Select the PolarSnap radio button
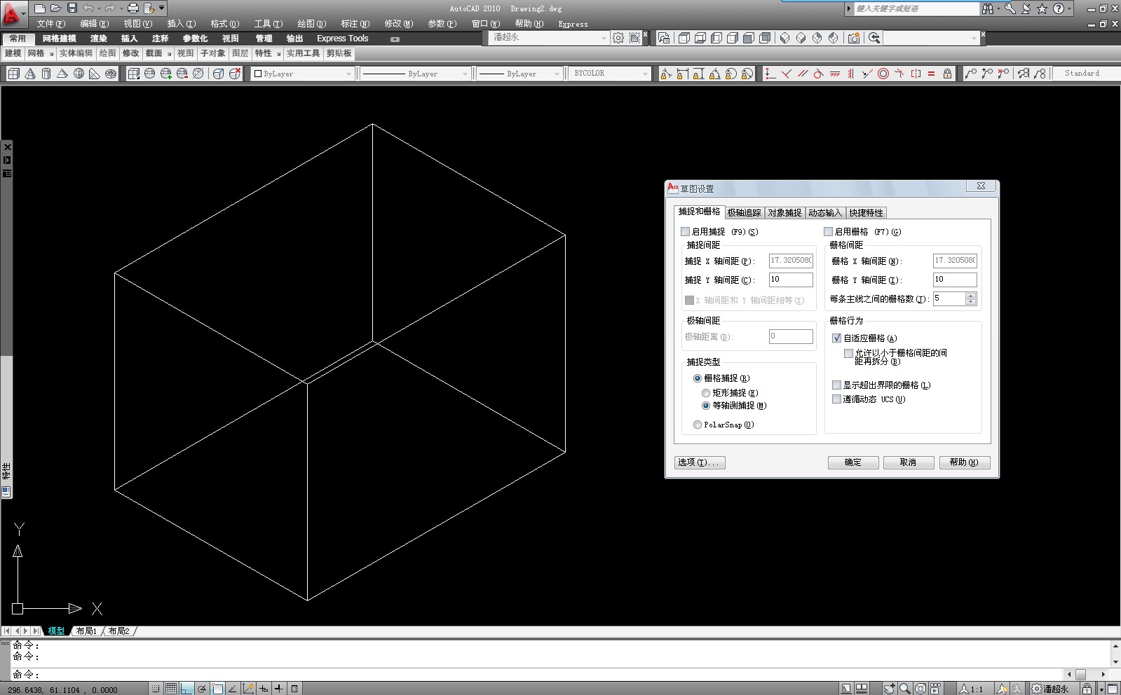Screen dimensions: 1121x695 (698, 425)
